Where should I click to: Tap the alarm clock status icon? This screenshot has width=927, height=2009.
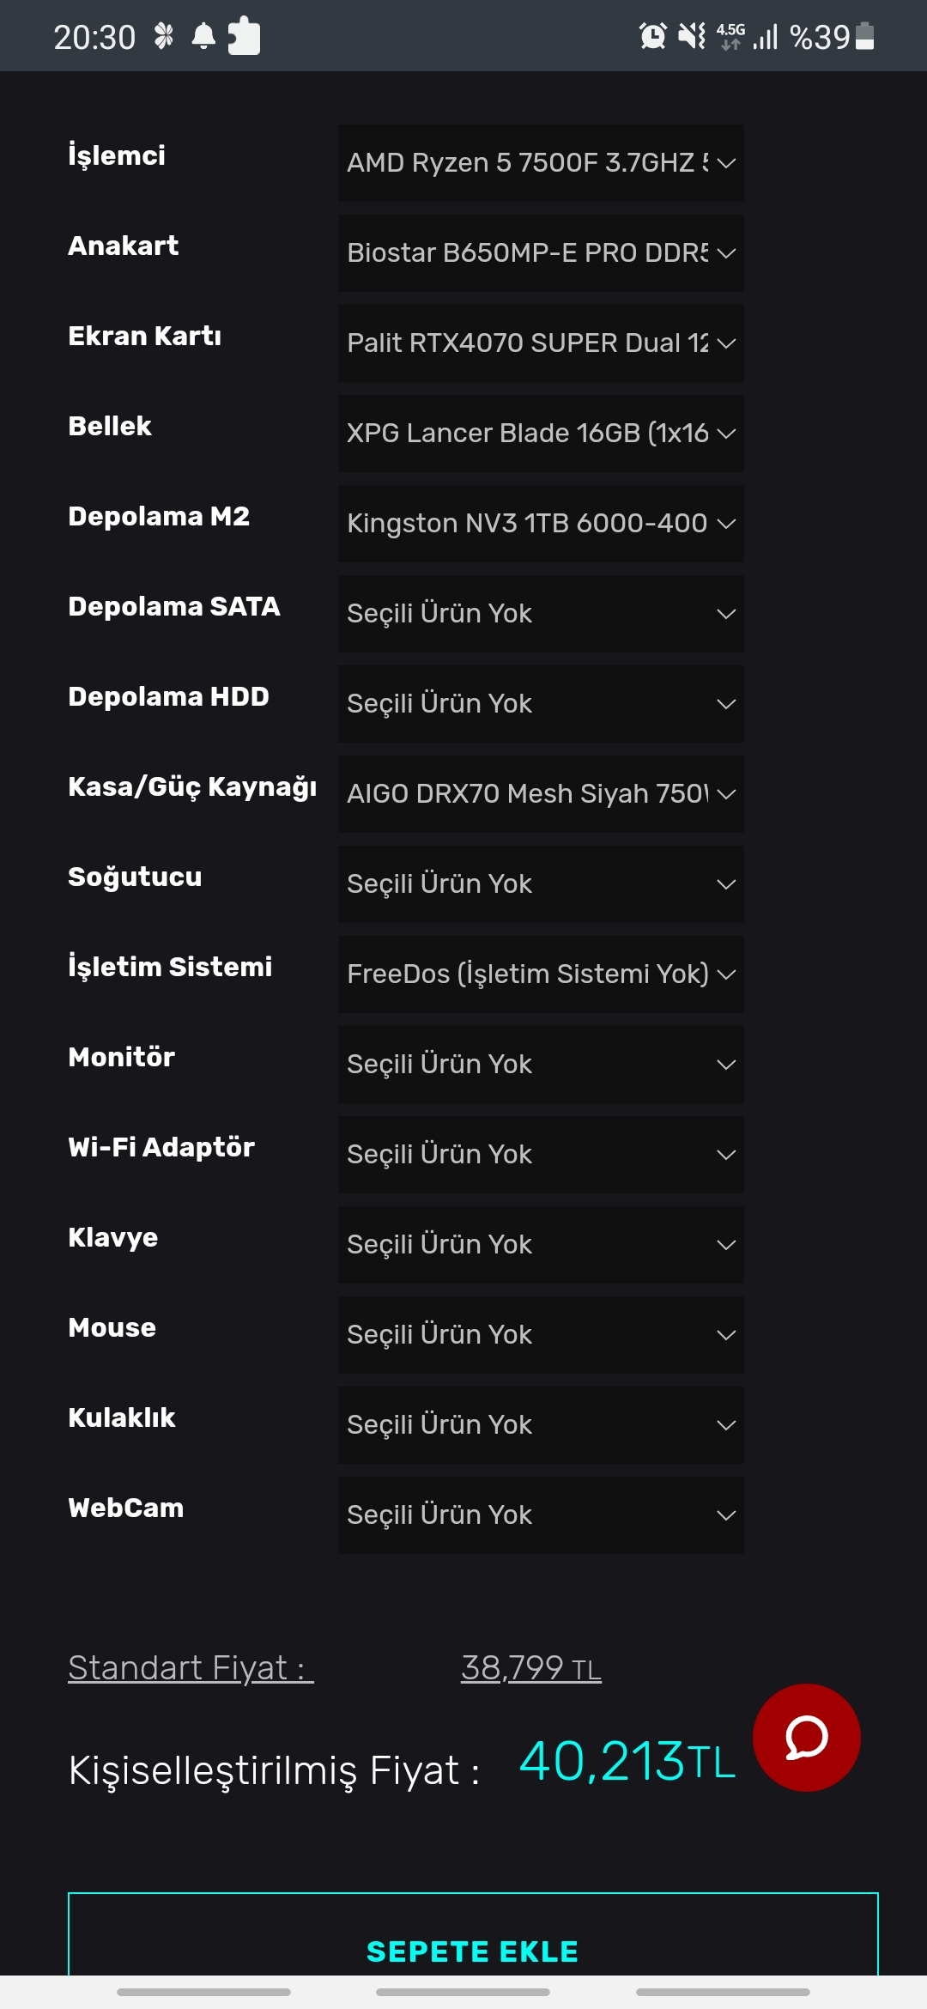click(x=652, y=36)
